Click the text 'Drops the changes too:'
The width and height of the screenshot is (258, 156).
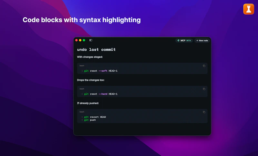[x=91, y=80]
